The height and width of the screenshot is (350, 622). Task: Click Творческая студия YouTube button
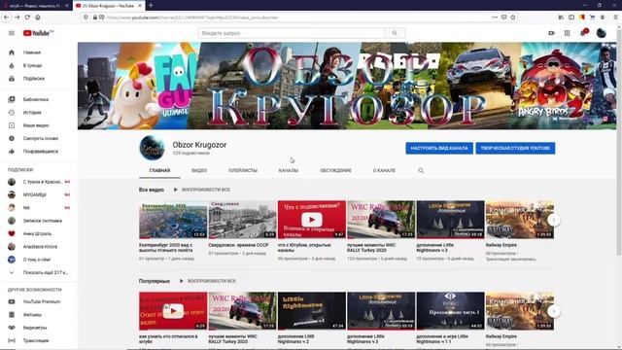click(515, 148)
